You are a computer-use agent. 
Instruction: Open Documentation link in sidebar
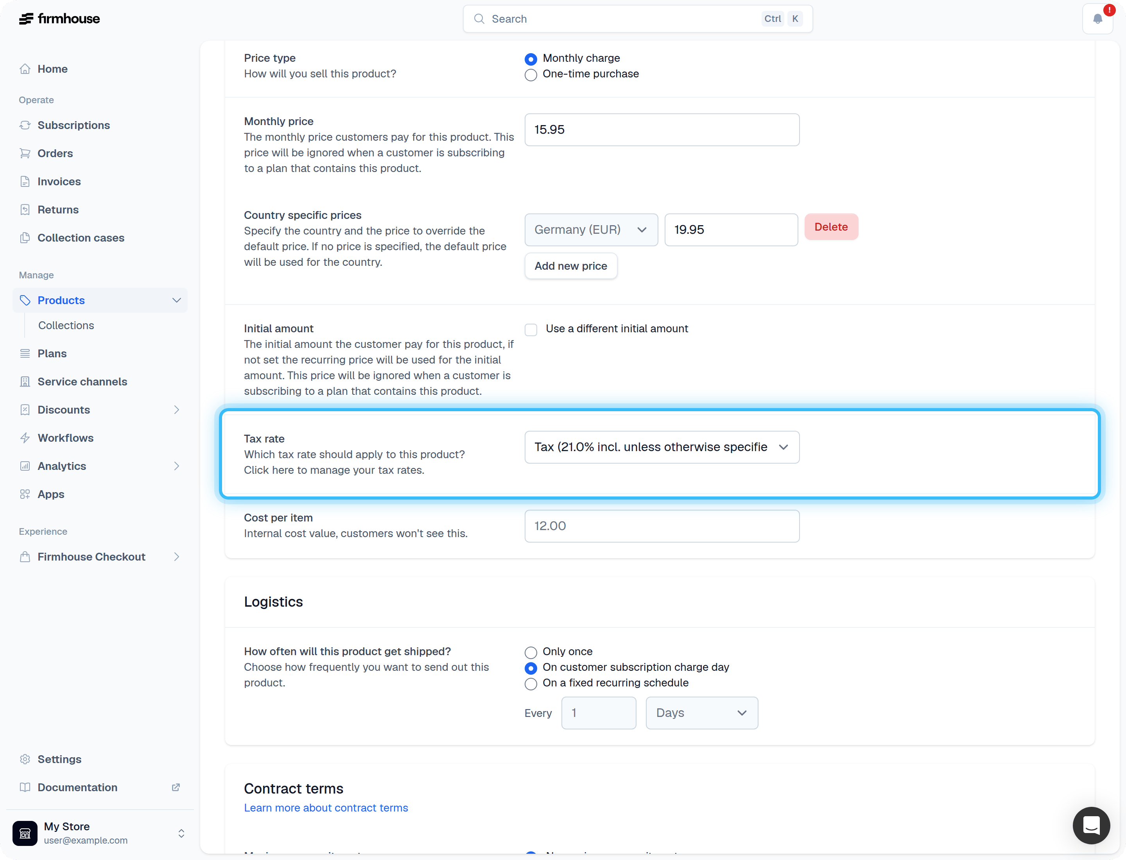100,787
